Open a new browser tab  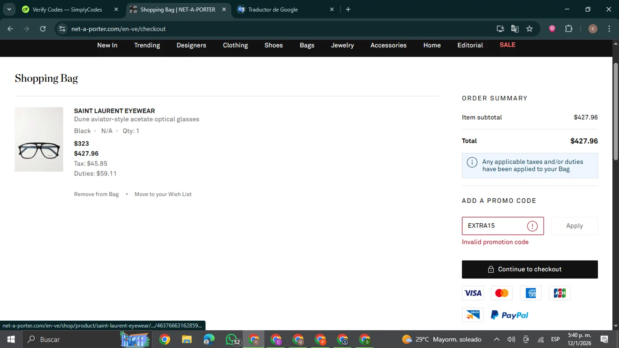pyautogui.click(x=348, y=9)
